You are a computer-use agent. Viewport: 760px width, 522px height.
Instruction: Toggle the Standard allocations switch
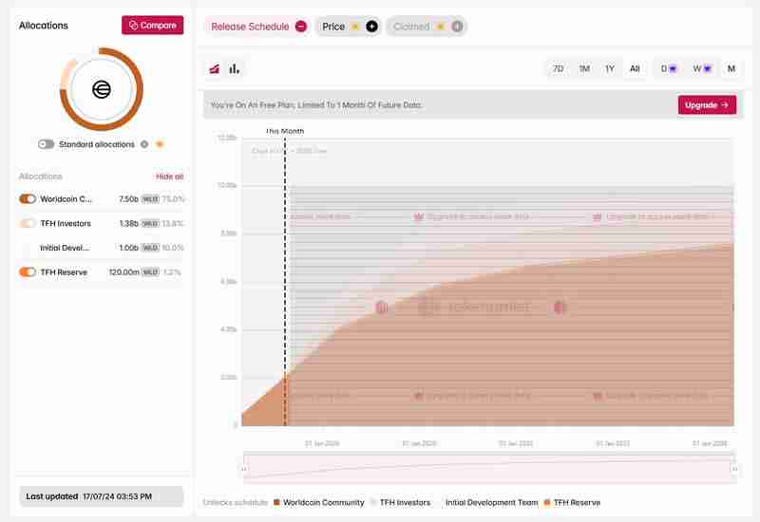46,144
